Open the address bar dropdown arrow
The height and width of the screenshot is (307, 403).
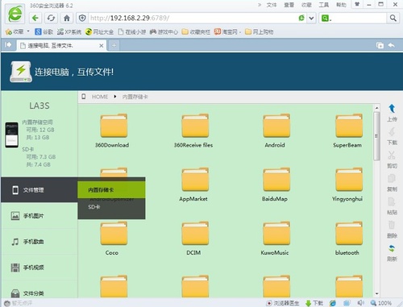(311, 19)
